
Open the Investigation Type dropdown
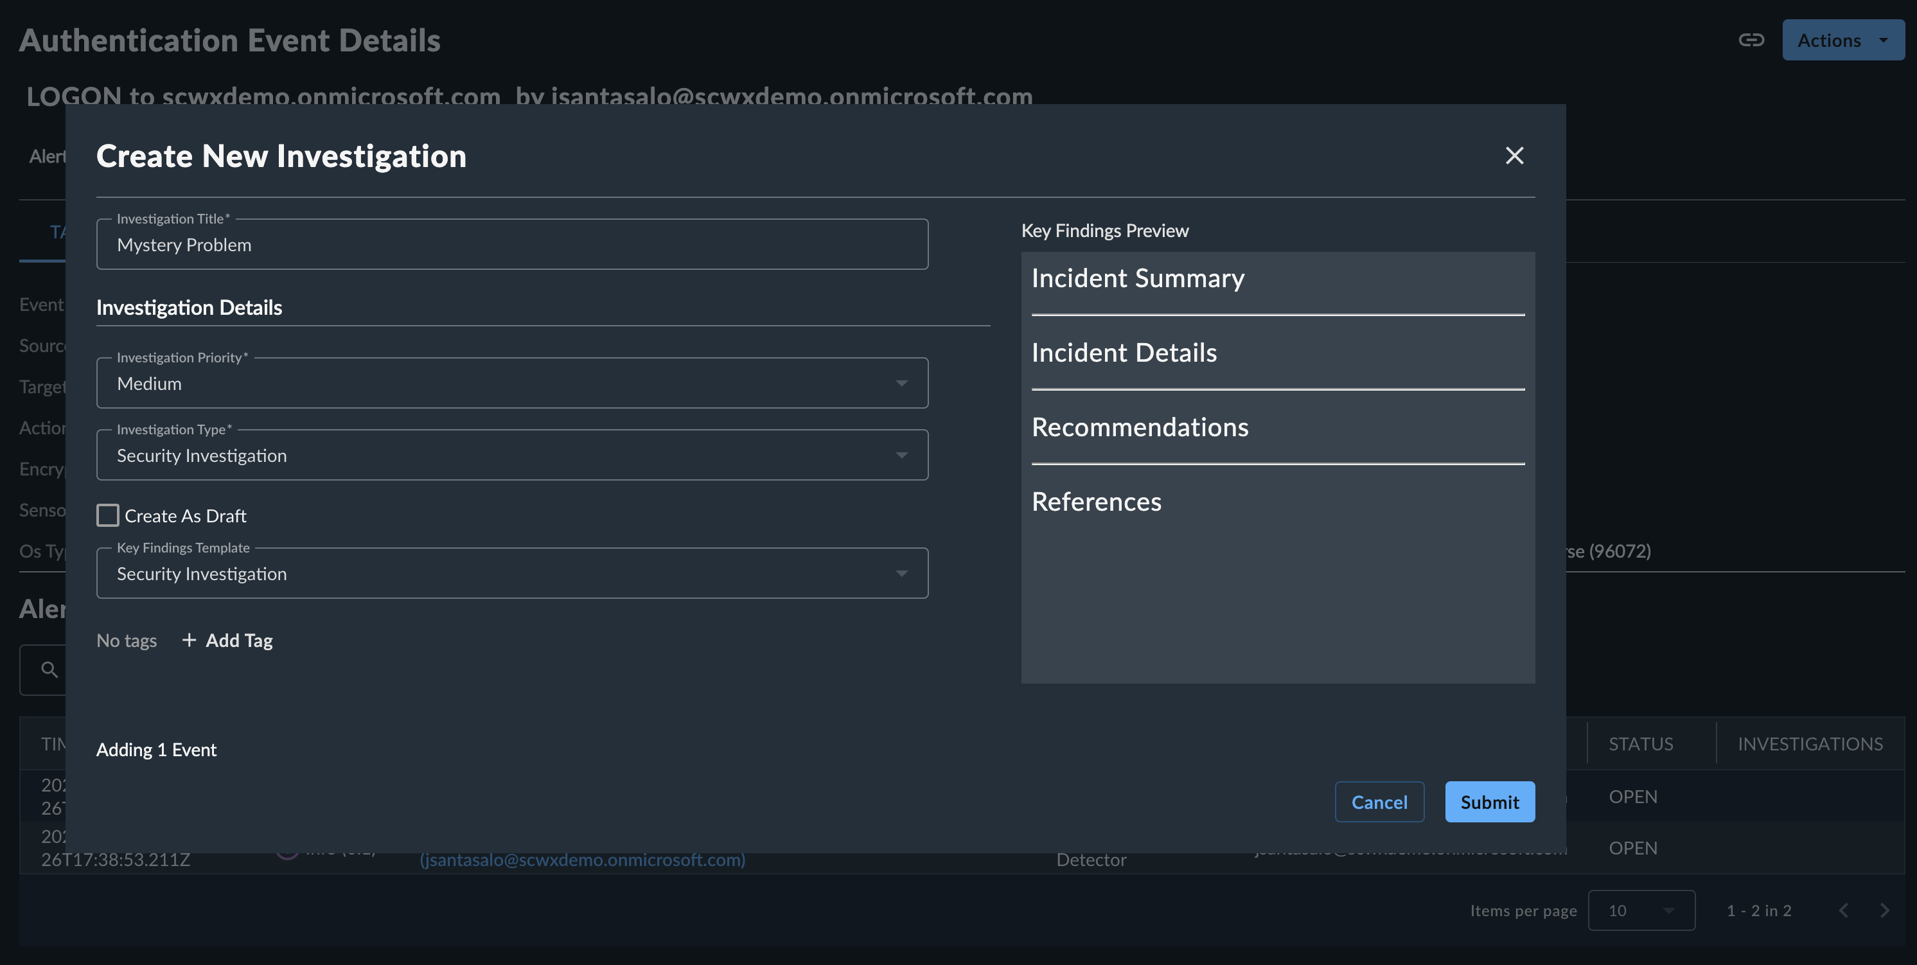click(512, 456)
